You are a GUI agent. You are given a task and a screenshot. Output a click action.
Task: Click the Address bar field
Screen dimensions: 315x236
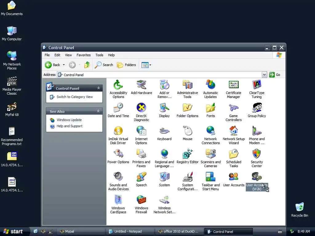tap(160, 75)
